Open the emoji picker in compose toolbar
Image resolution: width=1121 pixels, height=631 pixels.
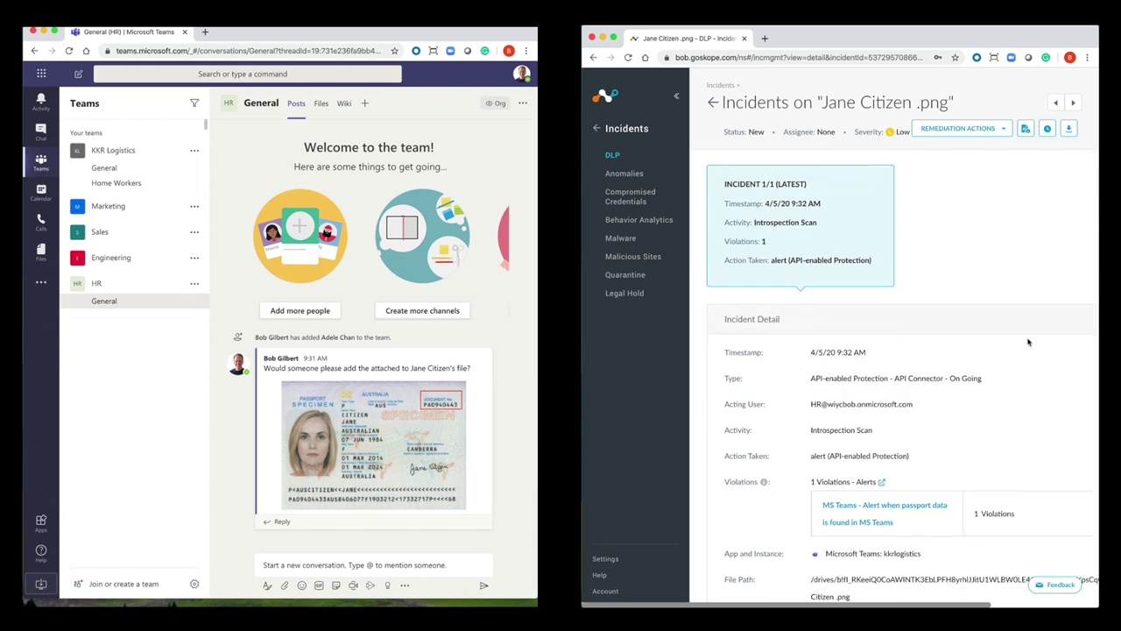pyautogui.click(x=301, y=585)
